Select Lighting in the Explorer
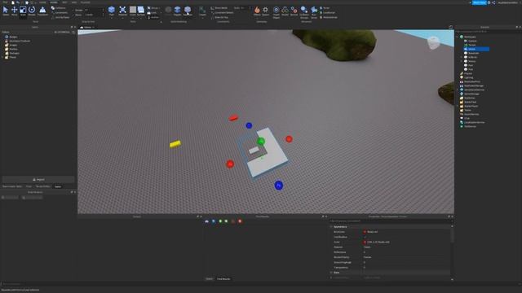 click(x=469, y=77)
